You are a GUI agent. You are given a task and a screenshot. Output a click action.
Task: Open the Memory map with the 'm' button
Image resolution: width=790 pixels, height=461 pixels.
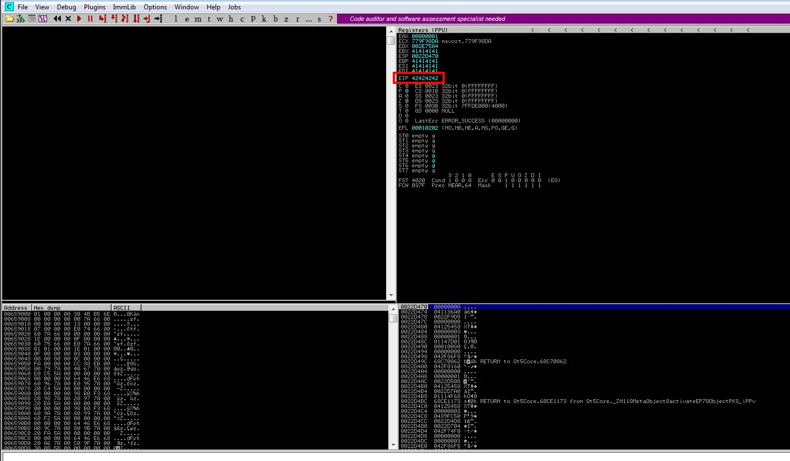[x=198, y=19]
